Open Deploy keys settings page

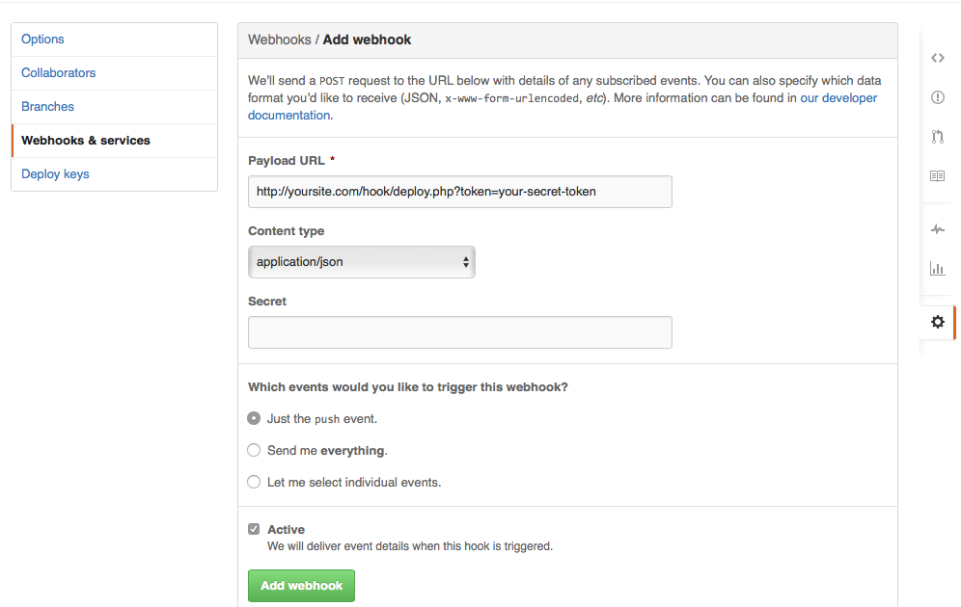[55, 174]
